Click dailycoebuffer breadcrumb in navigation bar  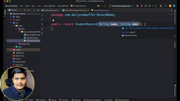point(49,6)
